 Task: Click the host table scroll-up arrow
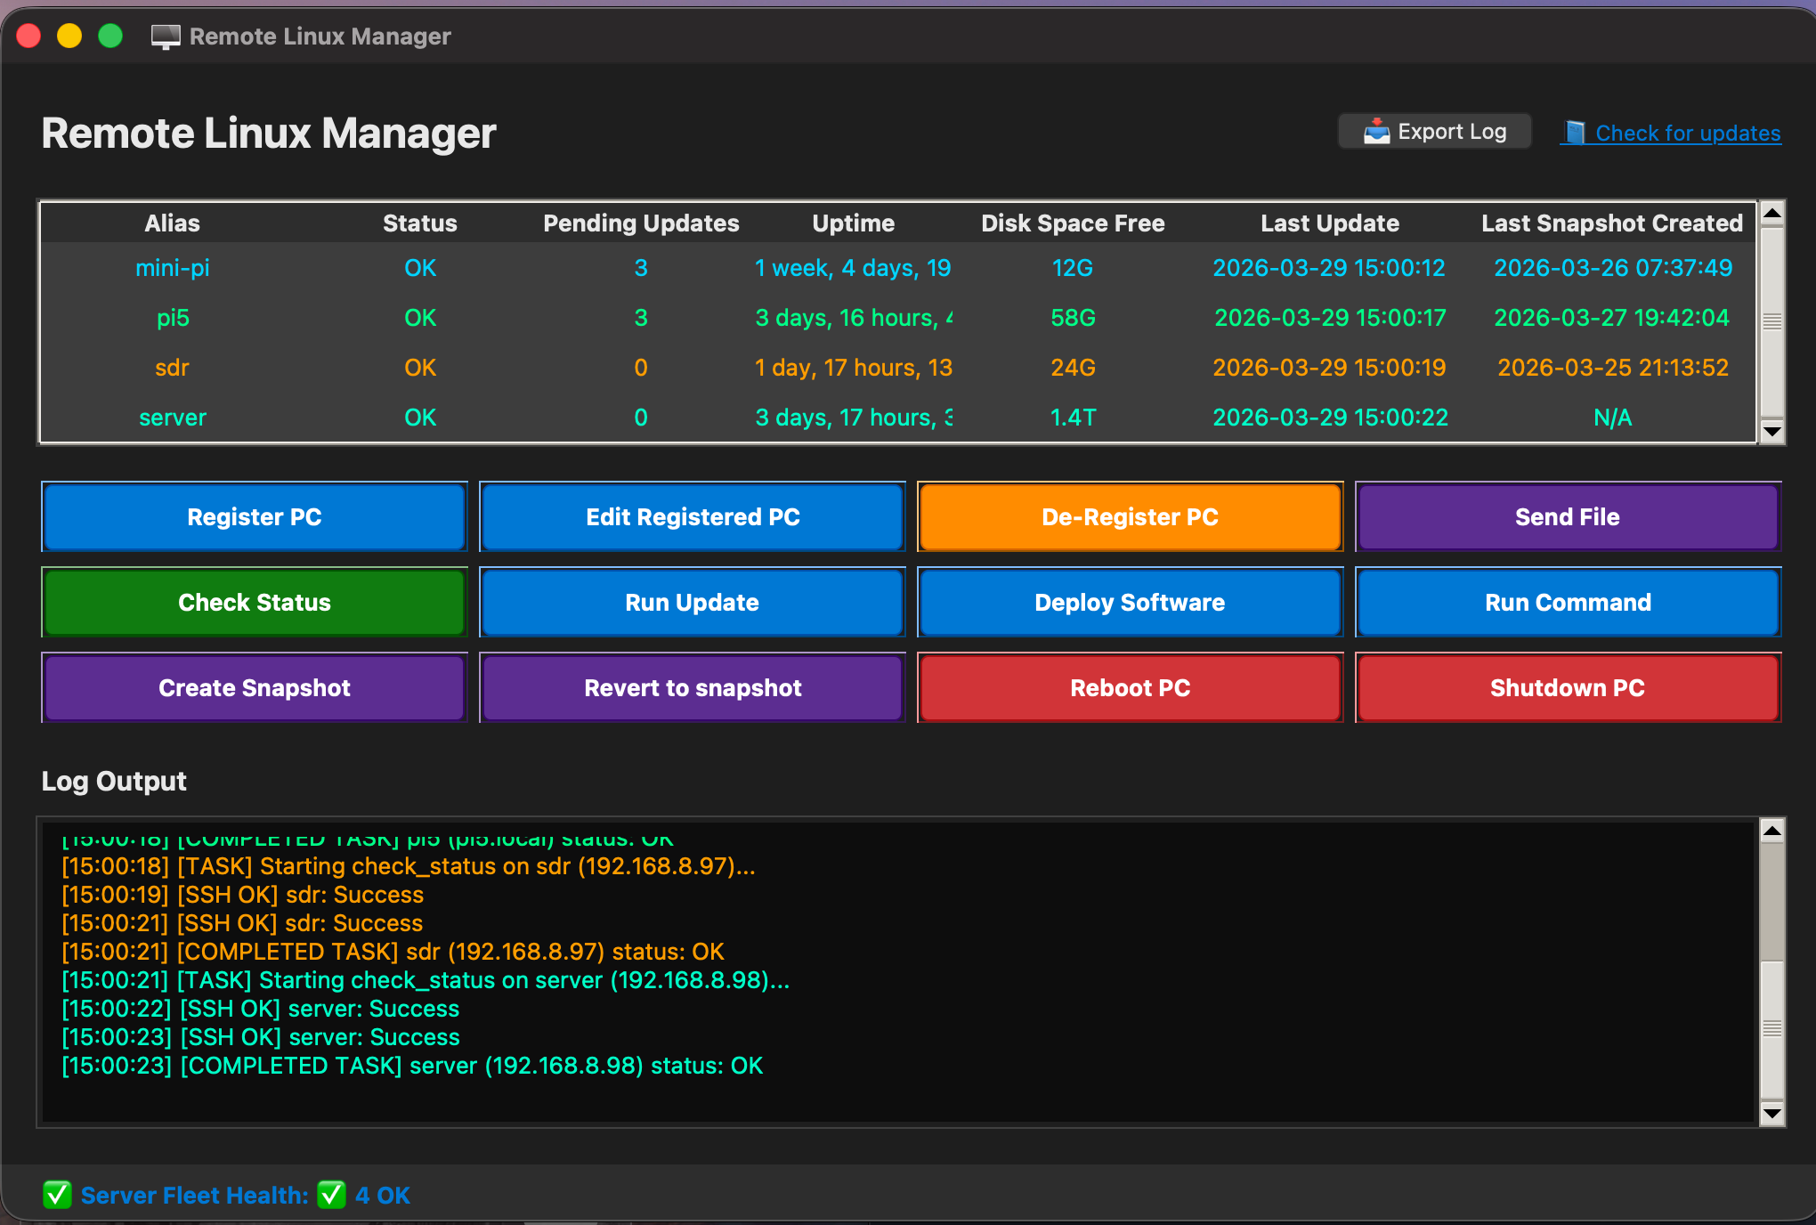pos(1771,213)
